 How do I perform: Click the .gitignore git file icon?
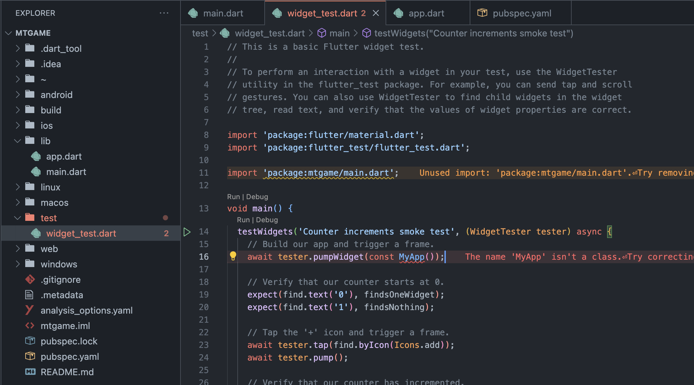point(30,280)
